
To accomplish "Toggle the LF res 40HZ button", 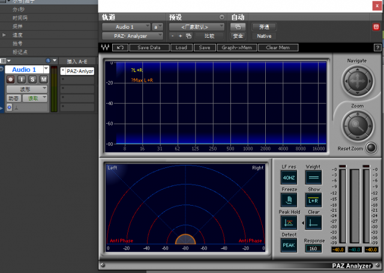I will click(x=289, y=178).
